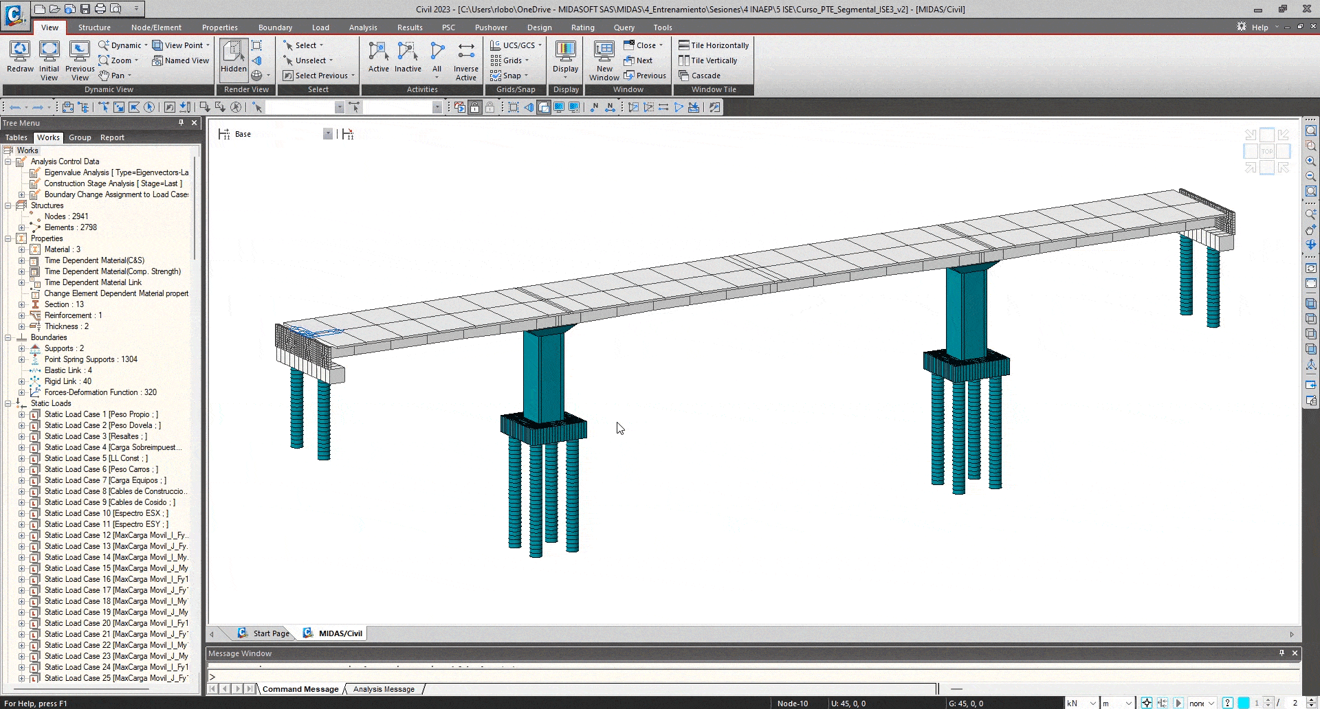Screen dimensions: 1320x709
Task: Click Cascade windows
Action: [x=699, y=76]
